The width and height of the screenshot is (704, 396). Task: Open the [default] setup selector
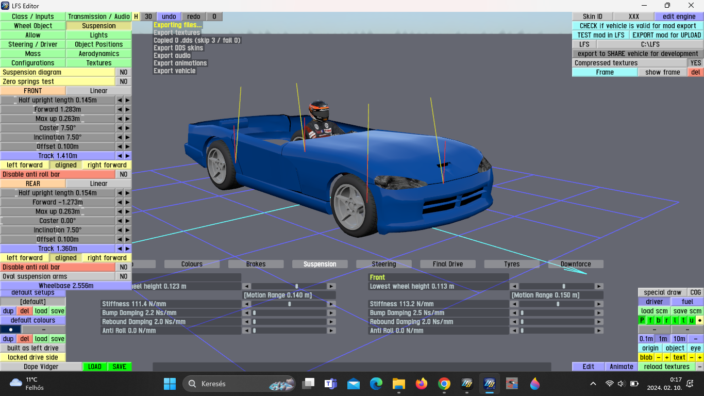[33, 302]
